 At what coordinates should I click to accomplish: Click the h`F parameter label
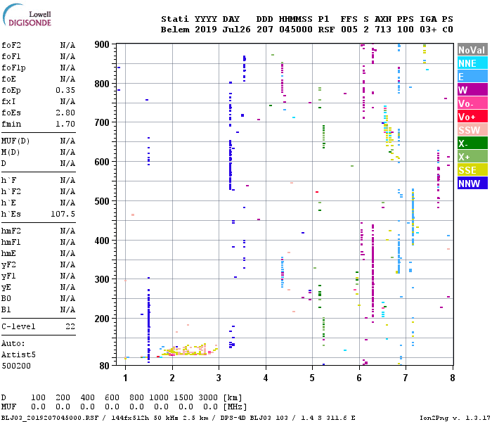coord(8,180)
